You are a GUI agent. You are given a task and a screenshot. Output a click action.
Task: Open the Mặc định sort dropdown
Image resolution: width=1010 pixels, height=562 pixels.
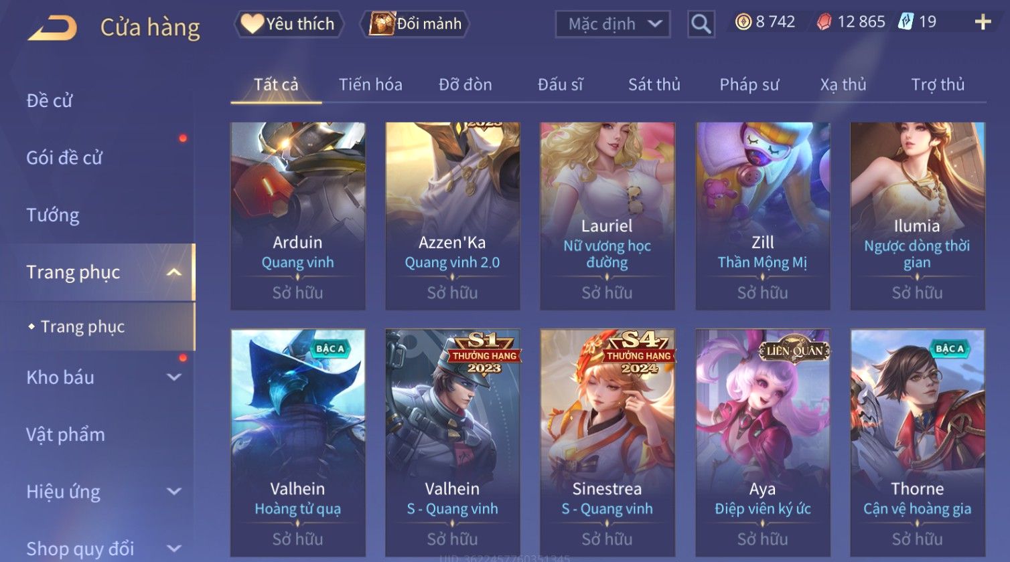[612, 24]
